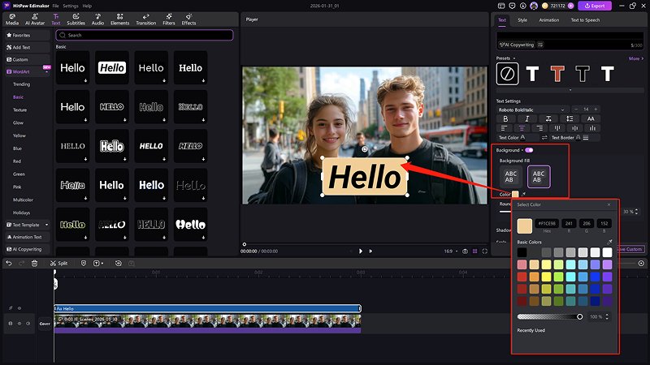
Task: Use eyedropper in Basic Colors dialog
Action: 609,242
